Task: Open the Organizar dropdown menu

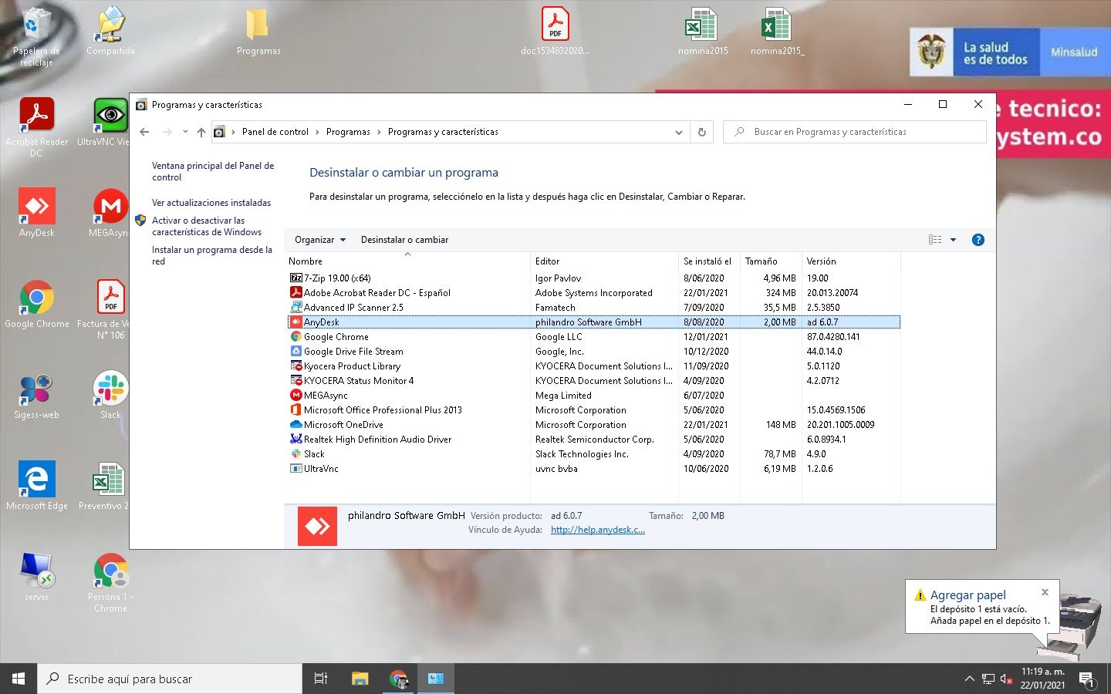Action: coord(320,240)
